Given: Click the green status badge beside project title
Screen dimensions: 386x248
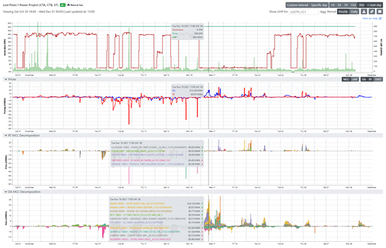Looking at the screenshot, I should coord(62,5).
